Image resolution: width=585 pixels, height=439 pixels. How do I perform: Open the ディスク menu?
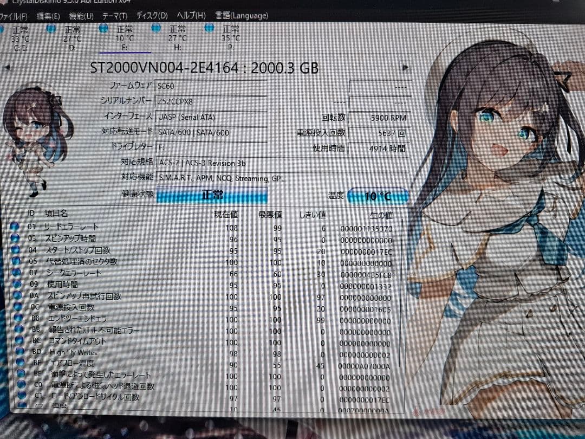point(152,16)
